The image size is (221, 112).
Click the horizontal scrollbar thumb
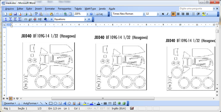pos(103,98)
